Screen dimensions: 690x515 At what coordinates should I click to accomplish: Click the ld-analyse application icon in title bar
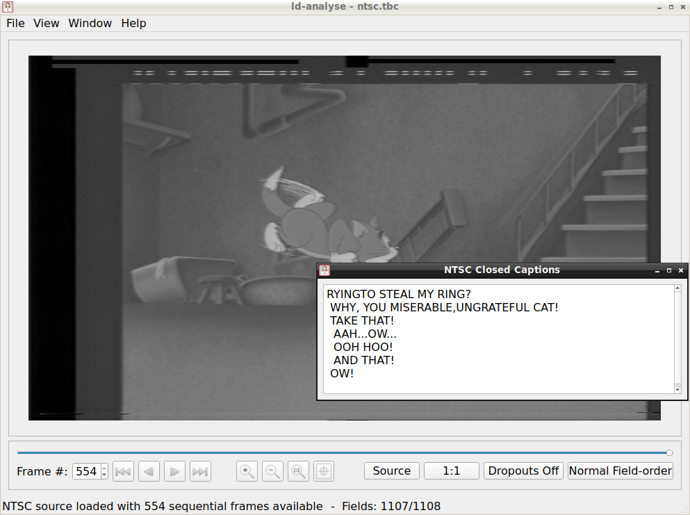(8, 7)
